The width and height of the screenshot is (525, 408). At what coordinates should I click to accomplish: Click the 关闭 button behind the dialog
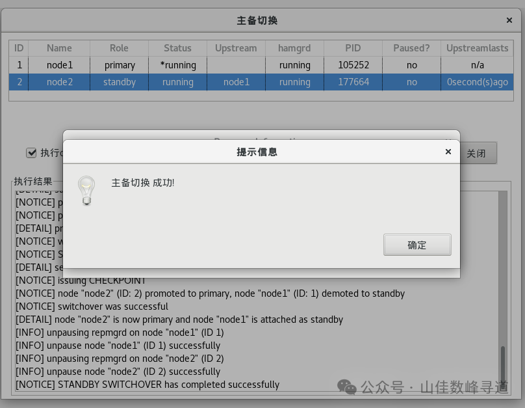coord(478,153)
